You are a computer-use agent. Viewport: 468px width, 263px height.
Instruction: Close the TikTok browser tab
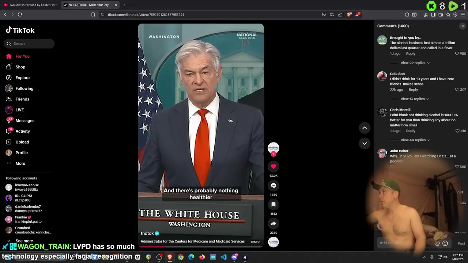click(116, 5)
